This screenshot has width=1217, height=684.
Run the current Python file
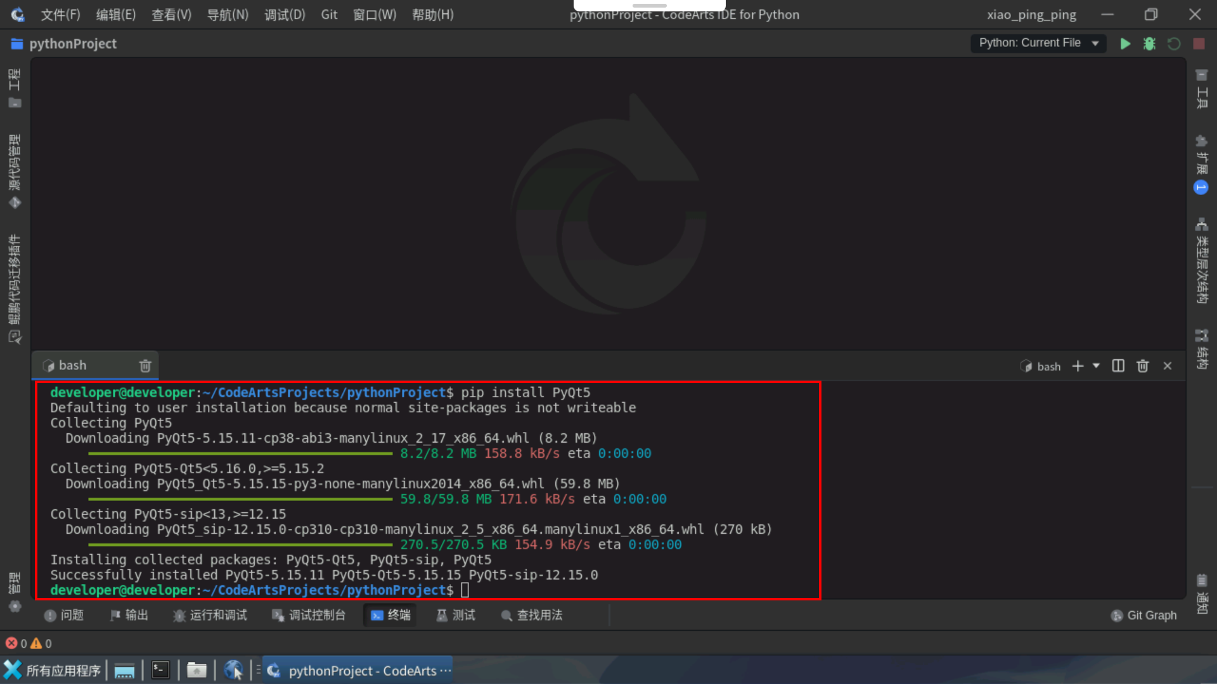click(1125, 43)
